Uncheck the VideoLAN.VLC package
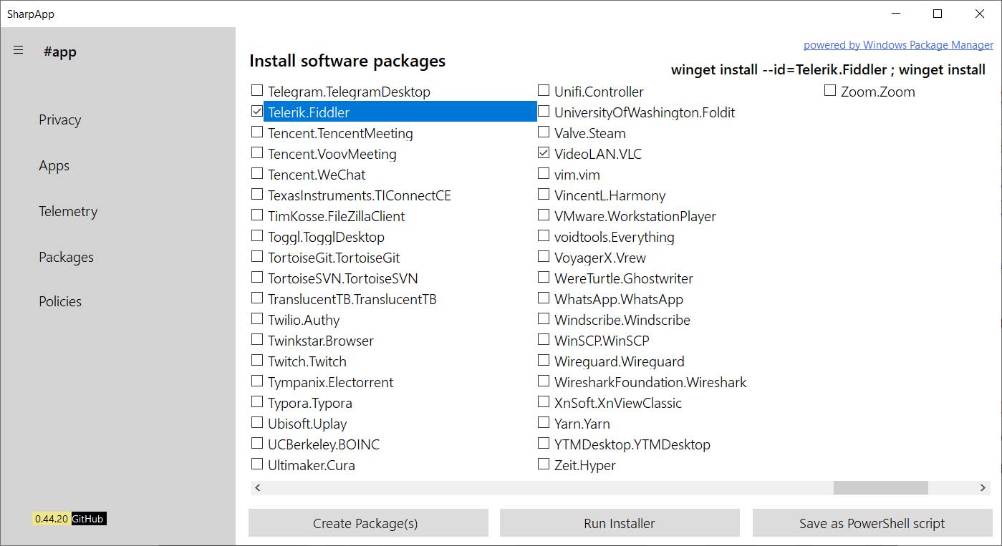 (x=543, y=153)
